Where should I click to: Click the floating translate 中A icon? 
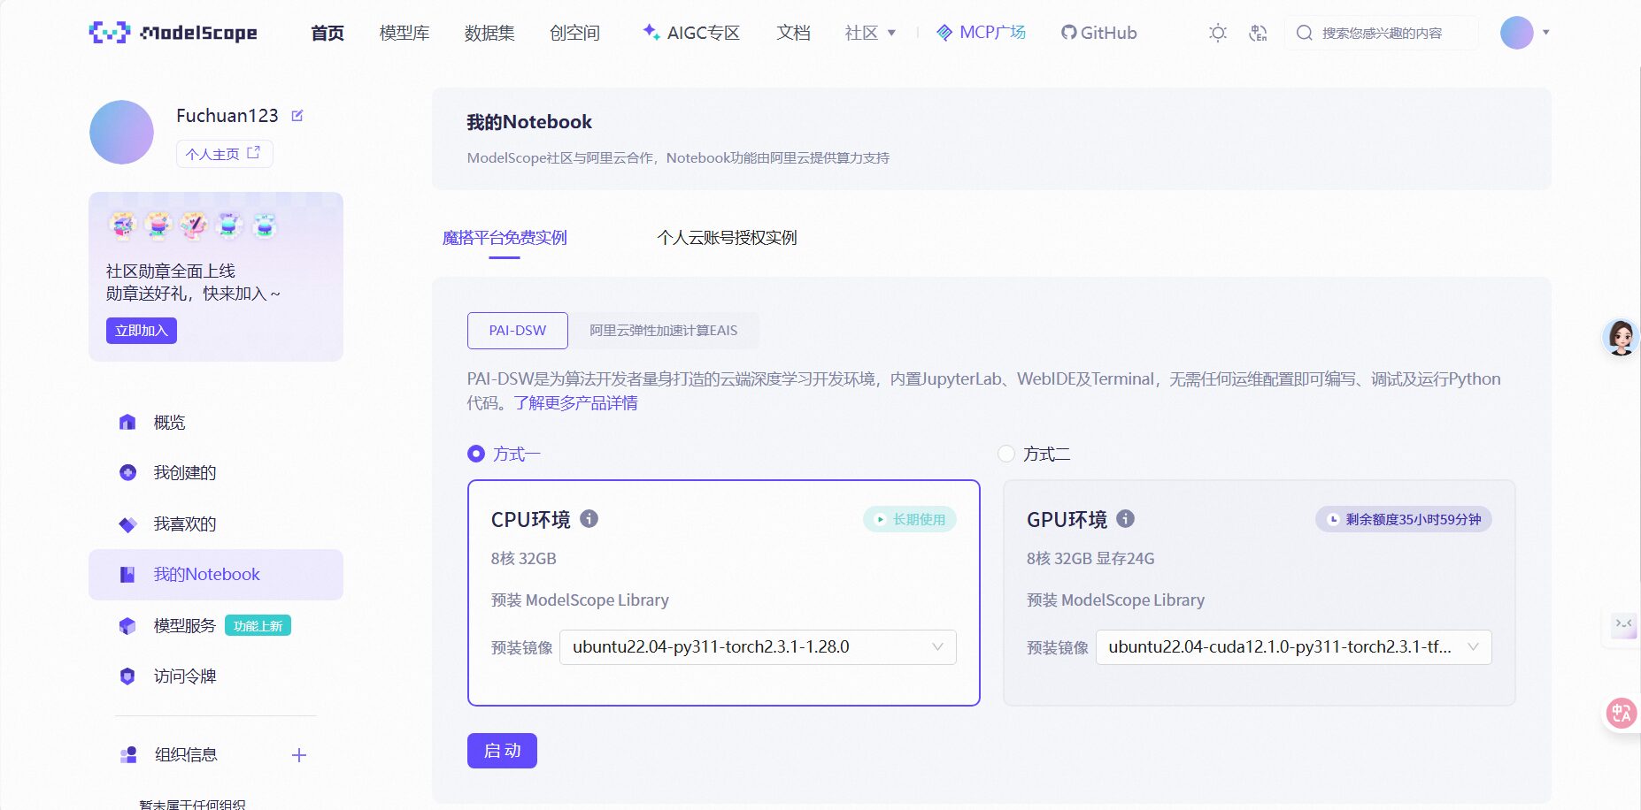(x=1622, y=712)
